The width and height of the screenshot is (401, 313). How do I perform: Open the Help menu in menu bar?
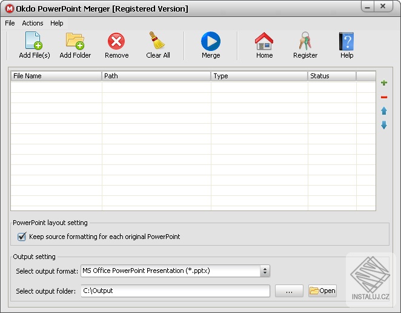pos(56,23)
